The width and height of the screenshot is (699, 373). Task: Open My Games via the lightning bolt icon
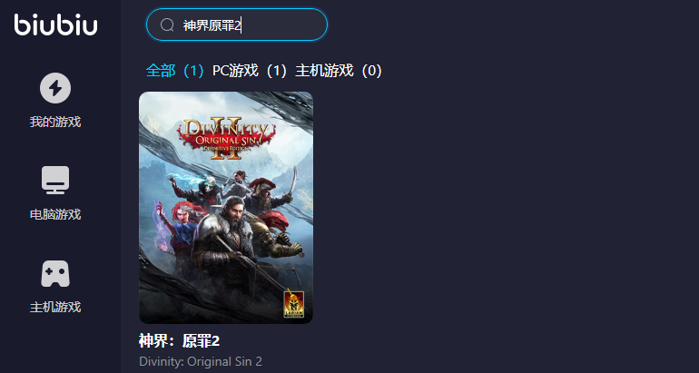(55, 88)
